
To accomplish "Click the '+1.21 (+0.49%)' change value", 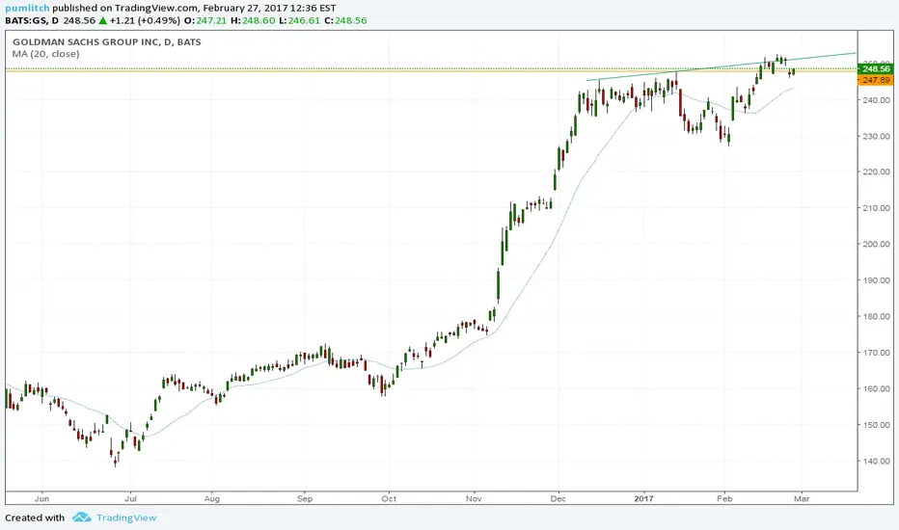I will (145, 20).
